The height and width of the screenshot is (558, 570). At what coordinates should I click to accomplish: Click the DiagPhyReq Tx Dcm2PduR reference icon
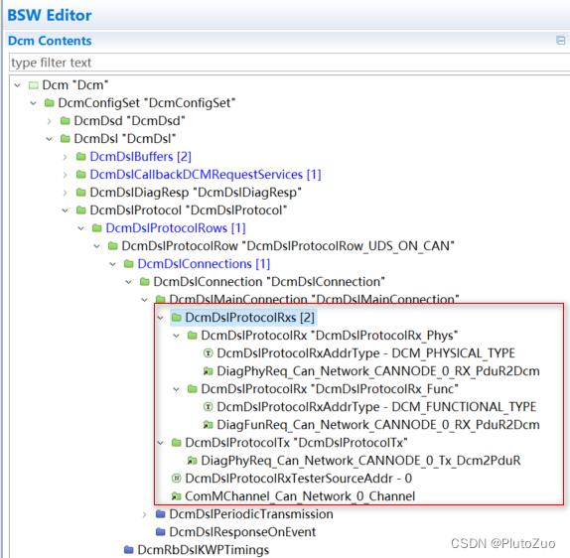coord(192,461)
